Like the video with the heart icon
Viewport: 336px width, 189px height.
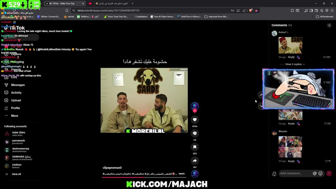[195, 120]
